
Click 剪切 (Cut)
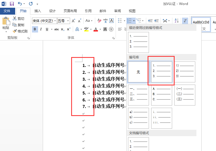pyautogui.click(x=18, y=18)
